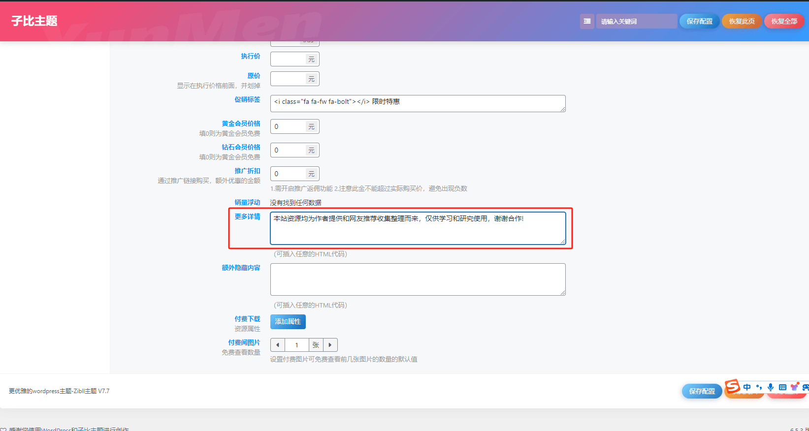Click the Sogou input method logo
809x431 pixels.
[x=733, y=386]
